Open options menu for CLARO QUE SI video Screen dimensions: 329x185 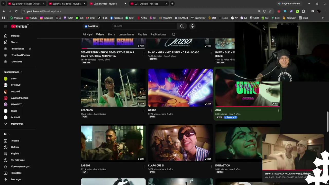tap(211, 166)
